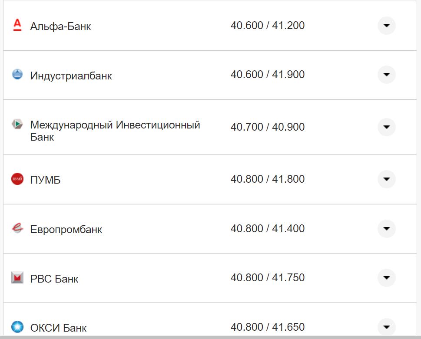Expand the ОКСИ Банк rate details
Screen dimensions: 421x339
pyautogui.click(x=386, y=326)
